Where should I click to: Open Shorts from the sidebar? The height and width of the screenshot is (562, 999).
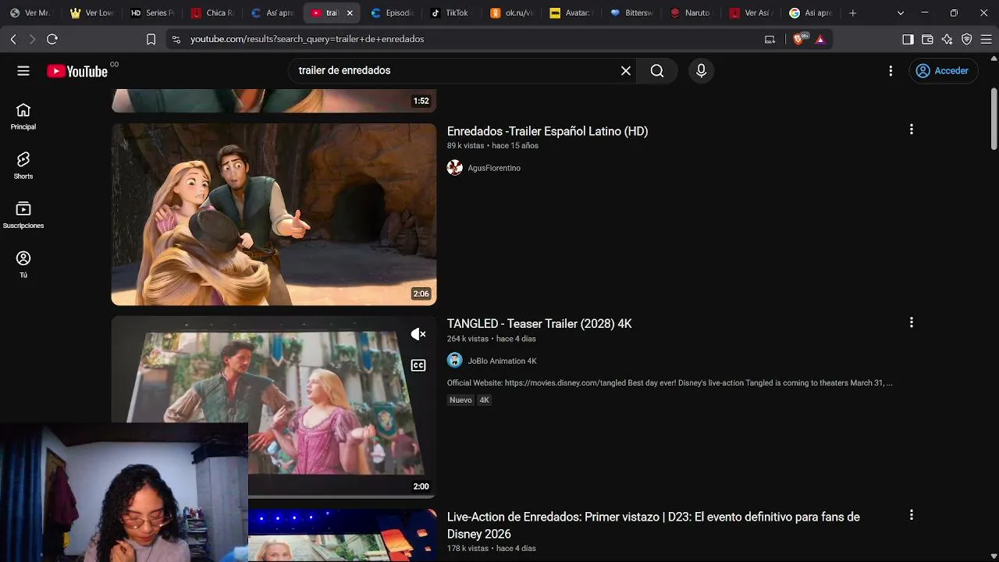[23, 166]
